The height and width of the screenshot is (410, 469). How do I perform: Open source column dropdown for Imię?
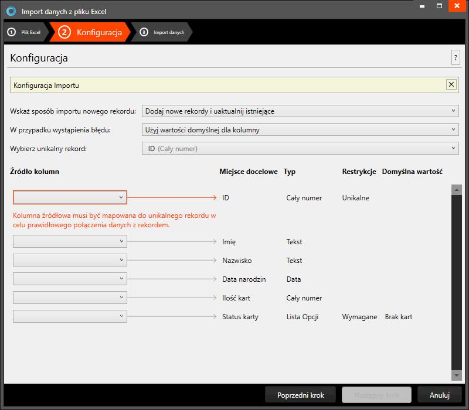point(70,241)
